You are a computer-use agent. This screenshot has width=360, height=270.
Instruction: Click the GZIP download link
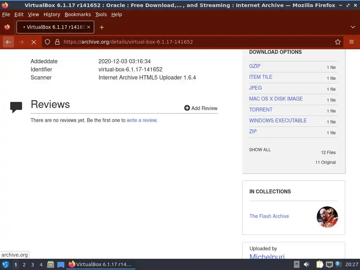click(255, 66)
